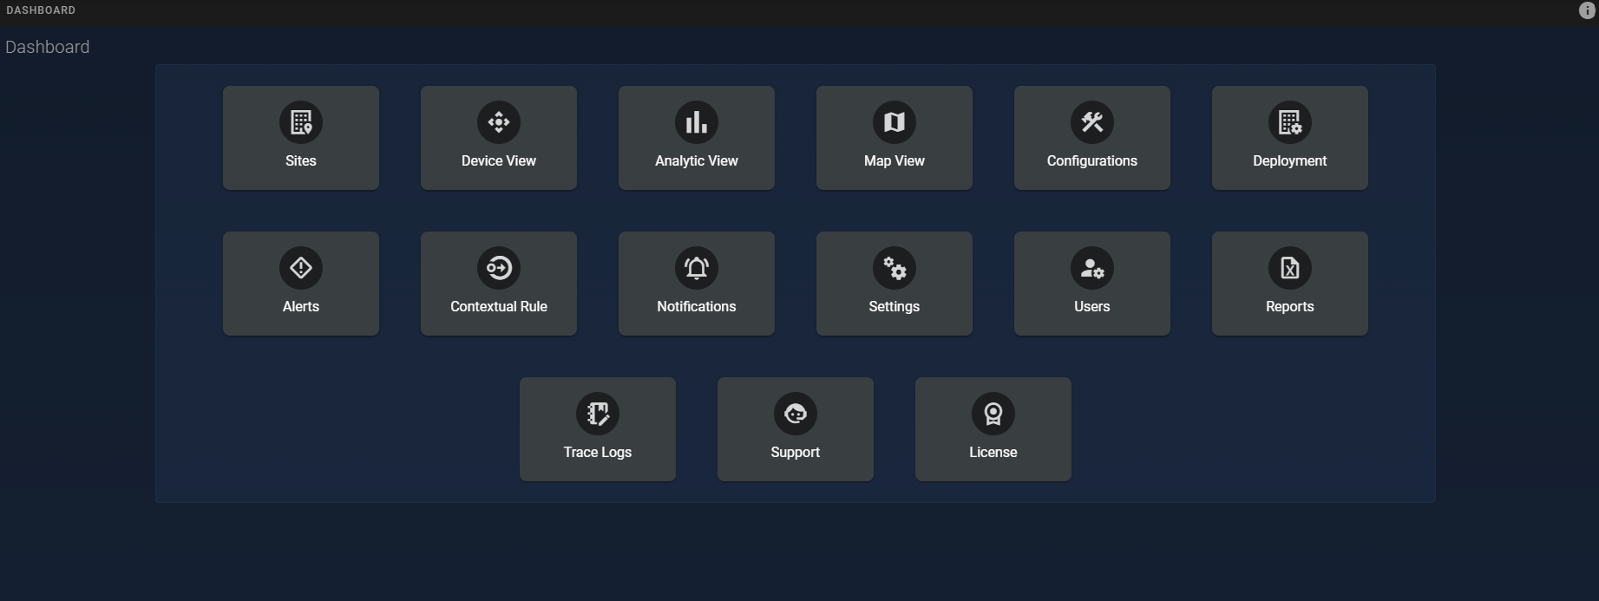Open the Trace Logs notebook icon
Image resolution: width=1599 pixels, height=601 pixels.
pos(598,414)
